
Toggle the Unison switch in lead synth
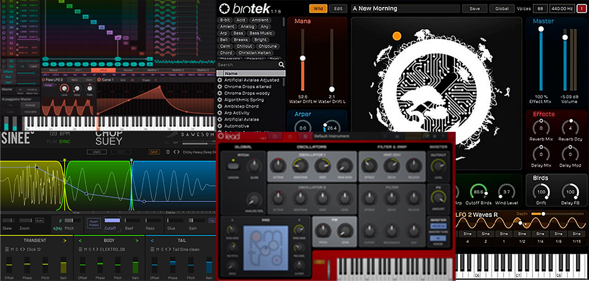233,165
